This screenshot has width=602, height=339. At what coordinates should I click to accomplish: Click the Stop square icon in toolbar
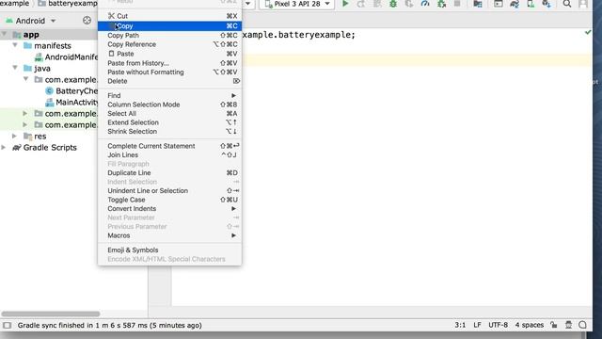tap(457, 4)
